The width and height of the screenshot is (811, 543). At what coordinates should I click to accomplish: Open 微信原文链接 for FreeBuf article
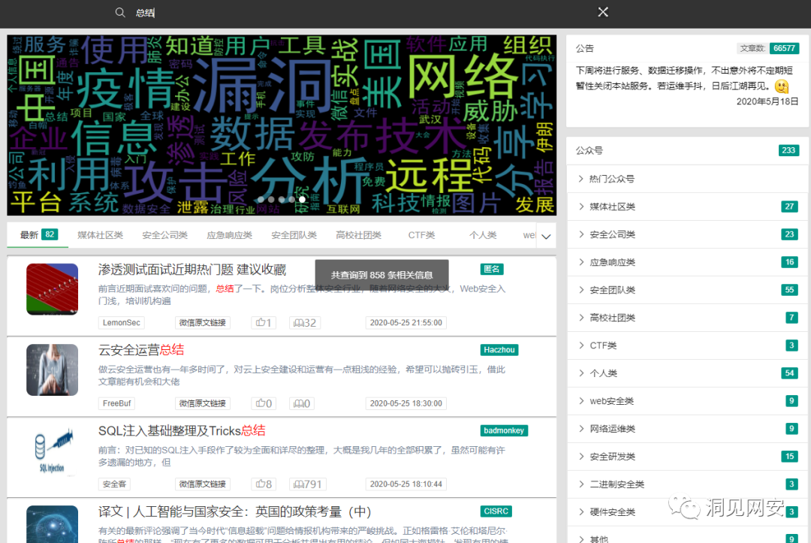coord(202,403)
